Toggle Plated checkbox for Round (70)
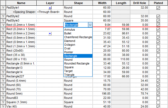168x108 pixels. tap(158, 89)
